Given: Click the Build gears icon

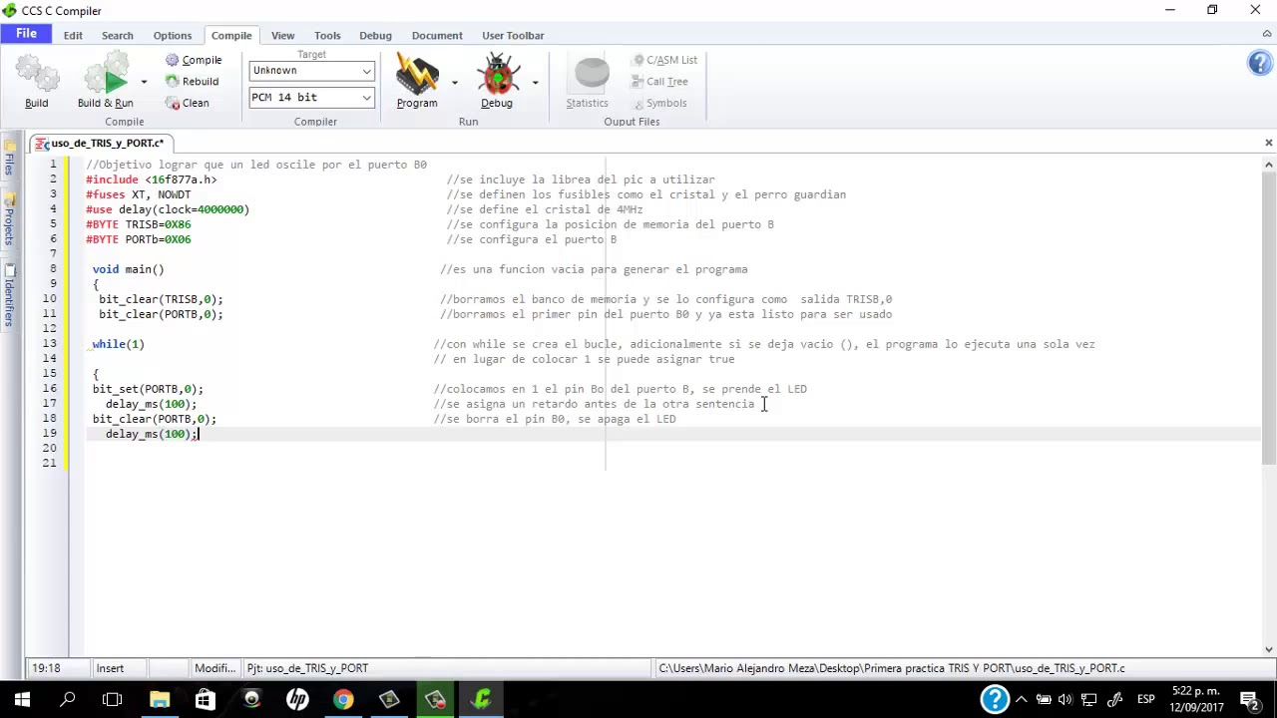Looking at the screenshot, I should (37, 75).
